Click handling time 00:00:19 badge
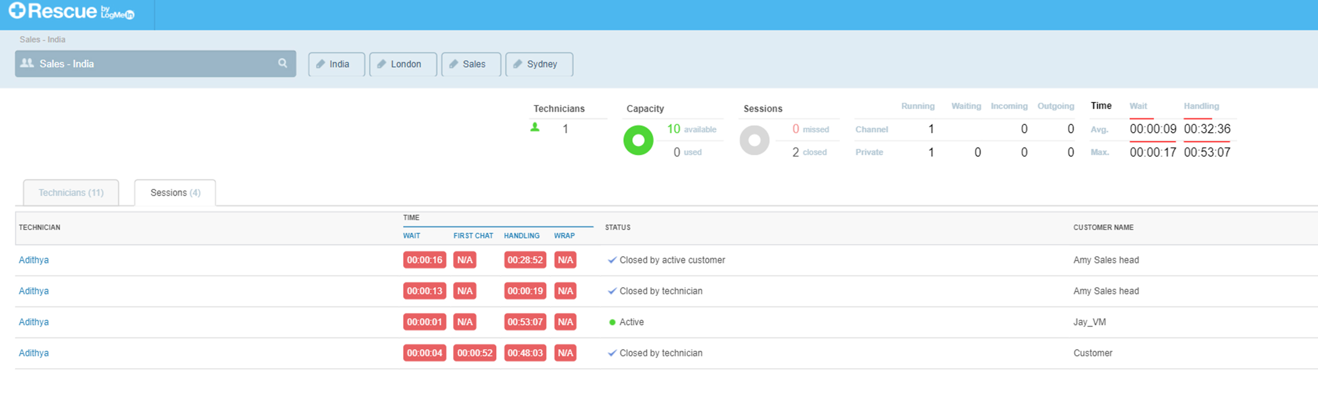This screenshot has height=420, width=1318. click(x=525, y=291)
